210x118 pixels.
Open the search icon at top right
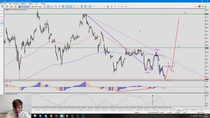click(x=196, y=7)
